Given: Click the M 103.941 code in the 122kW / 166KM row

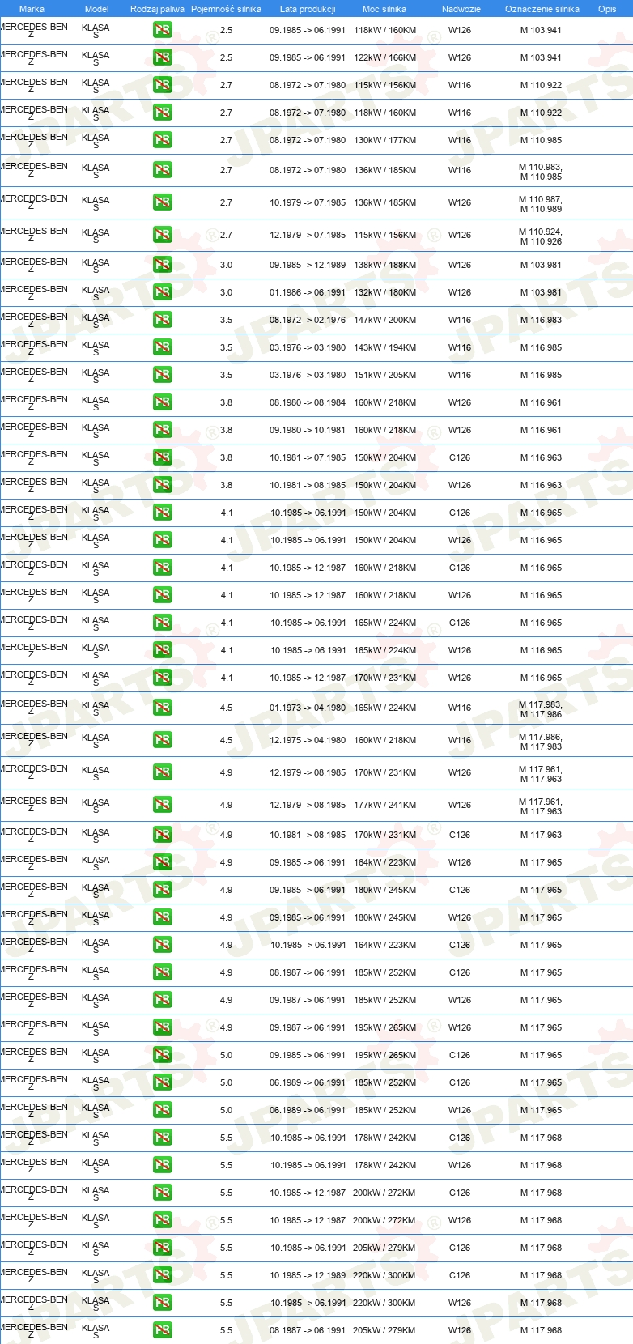Looking at the screenshot, I should (541, 58).
